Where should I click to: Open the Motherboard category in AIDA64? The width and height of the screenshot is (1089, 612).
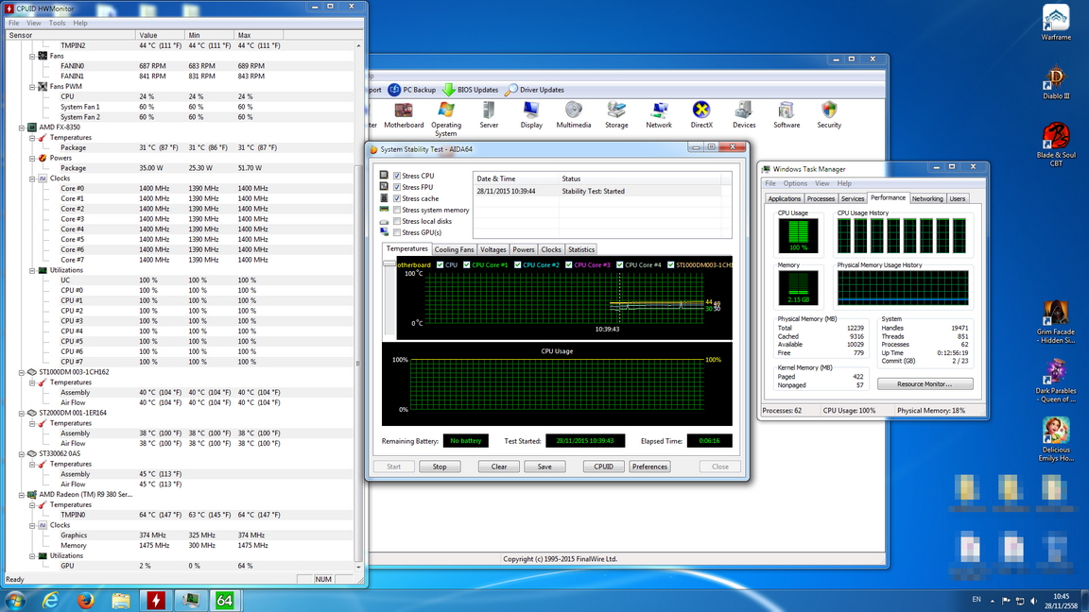point(404,115)
